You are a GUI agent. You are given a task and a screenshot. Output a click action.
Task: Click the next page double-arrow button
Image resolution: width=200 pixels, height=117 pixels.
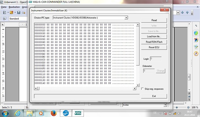[x=189, y=100]
